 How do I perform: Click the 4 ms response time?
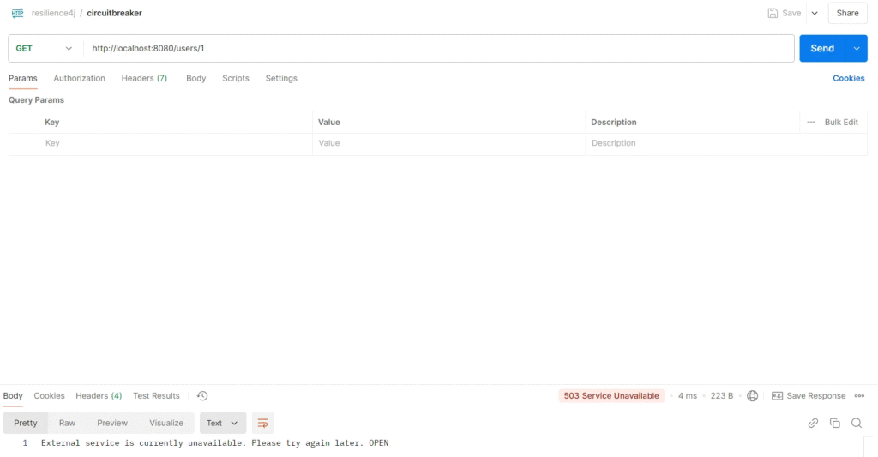(x=688, y=396)
